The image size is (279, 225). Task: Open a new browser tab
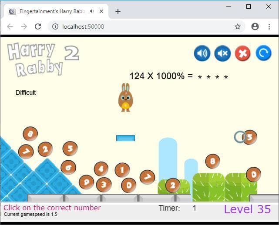(118, 11)
